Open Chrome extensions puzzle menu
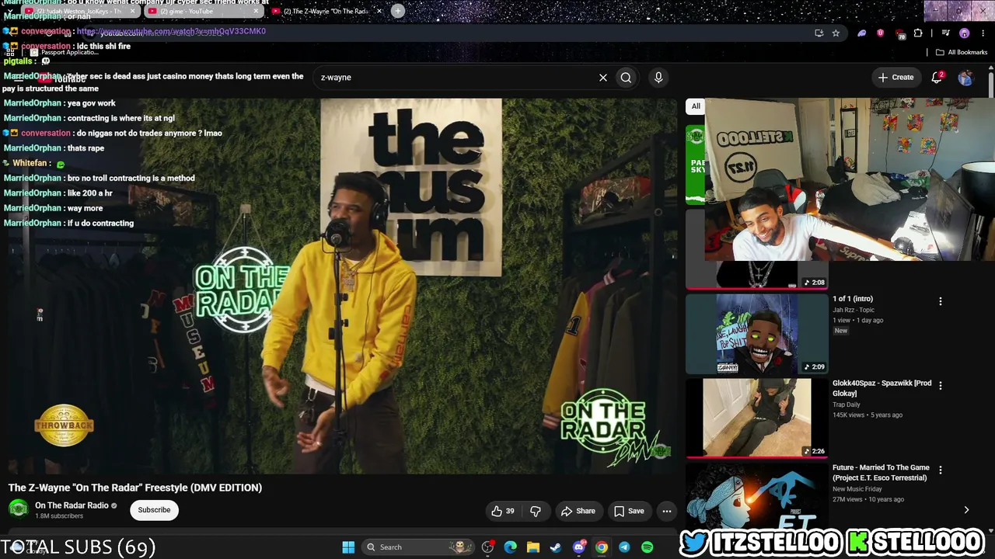995x559 pixels. coord(918,33)
